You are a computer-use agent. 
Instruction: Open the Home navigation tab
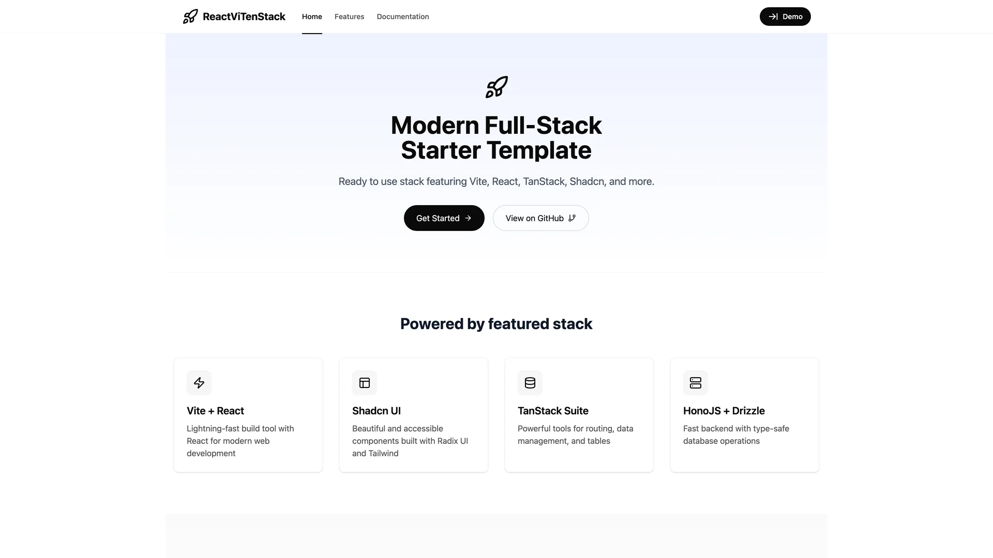pos(312,17)
